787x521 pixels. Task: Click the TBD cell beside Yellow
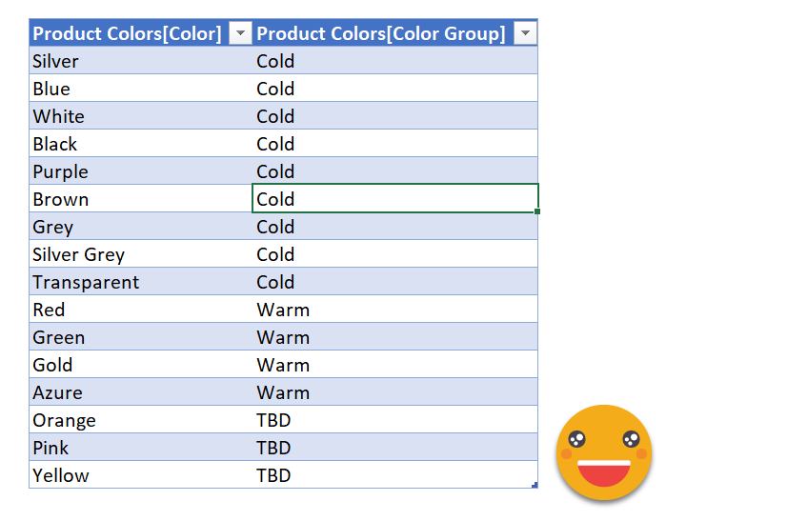(394, 476)
